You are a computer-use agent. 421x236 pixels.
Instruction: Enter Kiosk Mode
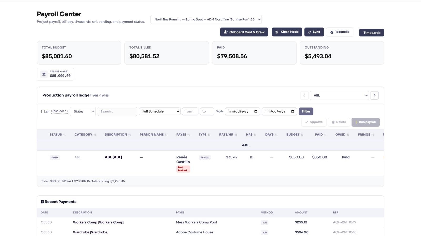click(x=287, y=32)
